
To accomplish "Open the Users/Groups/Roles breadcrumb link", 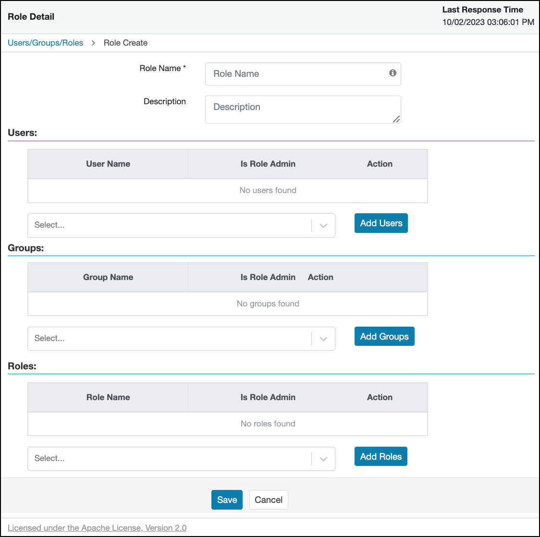I will 45,43.
